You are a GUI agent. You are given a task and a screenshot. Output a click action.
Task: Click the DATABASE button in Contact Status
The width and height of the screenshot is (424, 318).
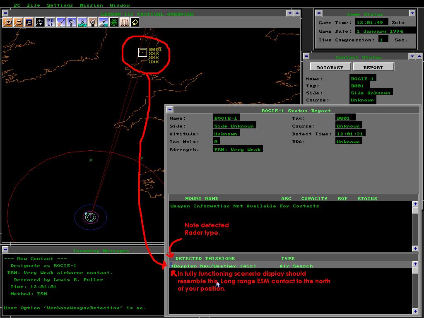(330, 67)
